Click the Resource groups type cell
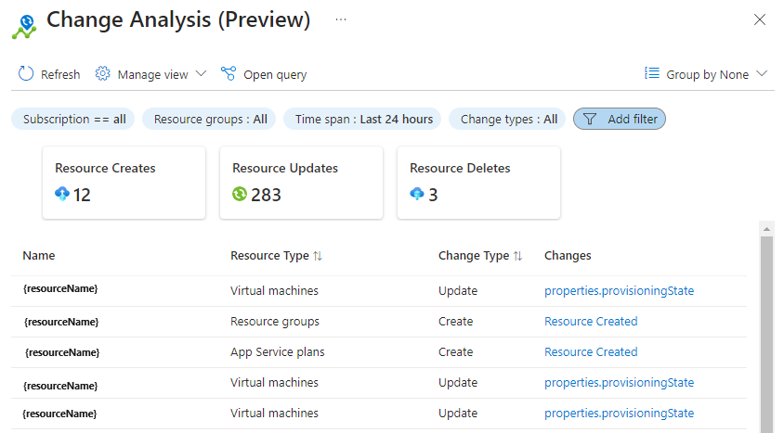784x433 pixels. pos(275,322)
